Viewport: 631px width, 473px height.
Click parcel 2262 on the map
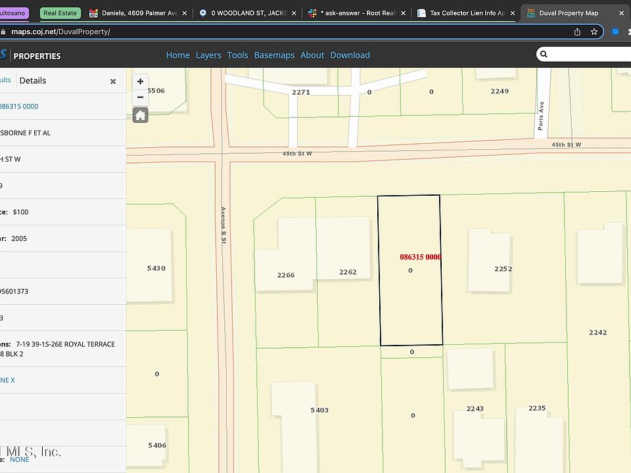[348, 272]
